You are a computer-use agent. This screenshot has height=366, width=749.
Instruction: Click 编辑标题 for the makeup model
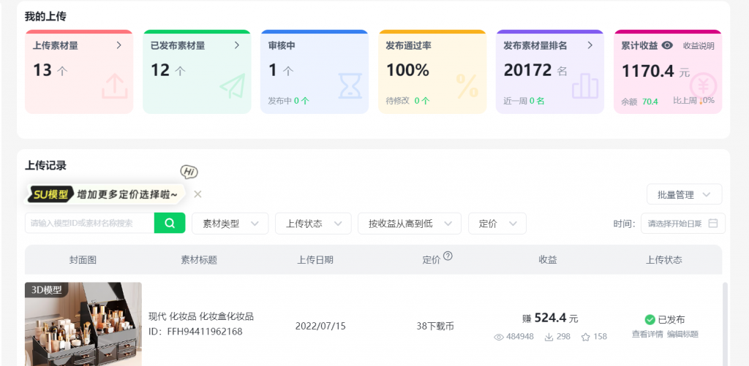[x=682, y=334]
